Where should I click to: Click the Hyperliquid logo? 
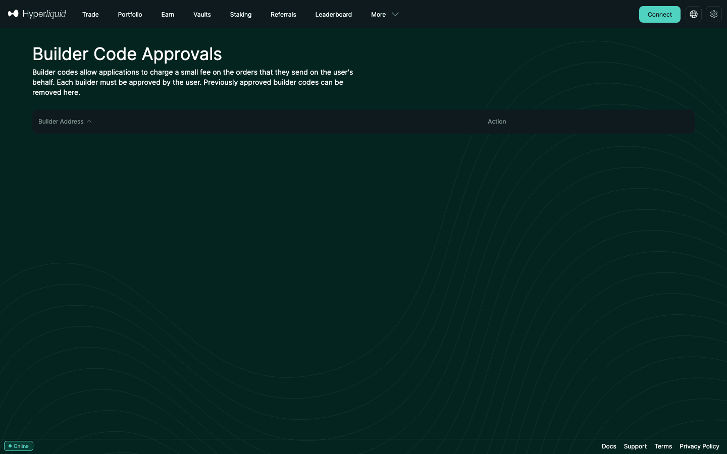coord(37,14)
